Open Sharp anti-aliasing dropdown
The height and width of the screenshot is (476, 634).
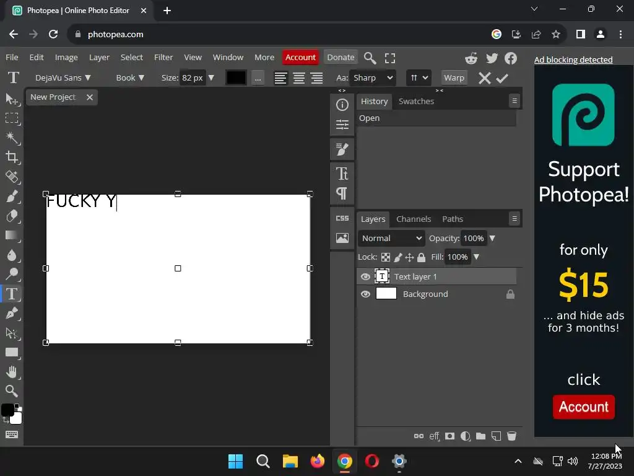372,77
